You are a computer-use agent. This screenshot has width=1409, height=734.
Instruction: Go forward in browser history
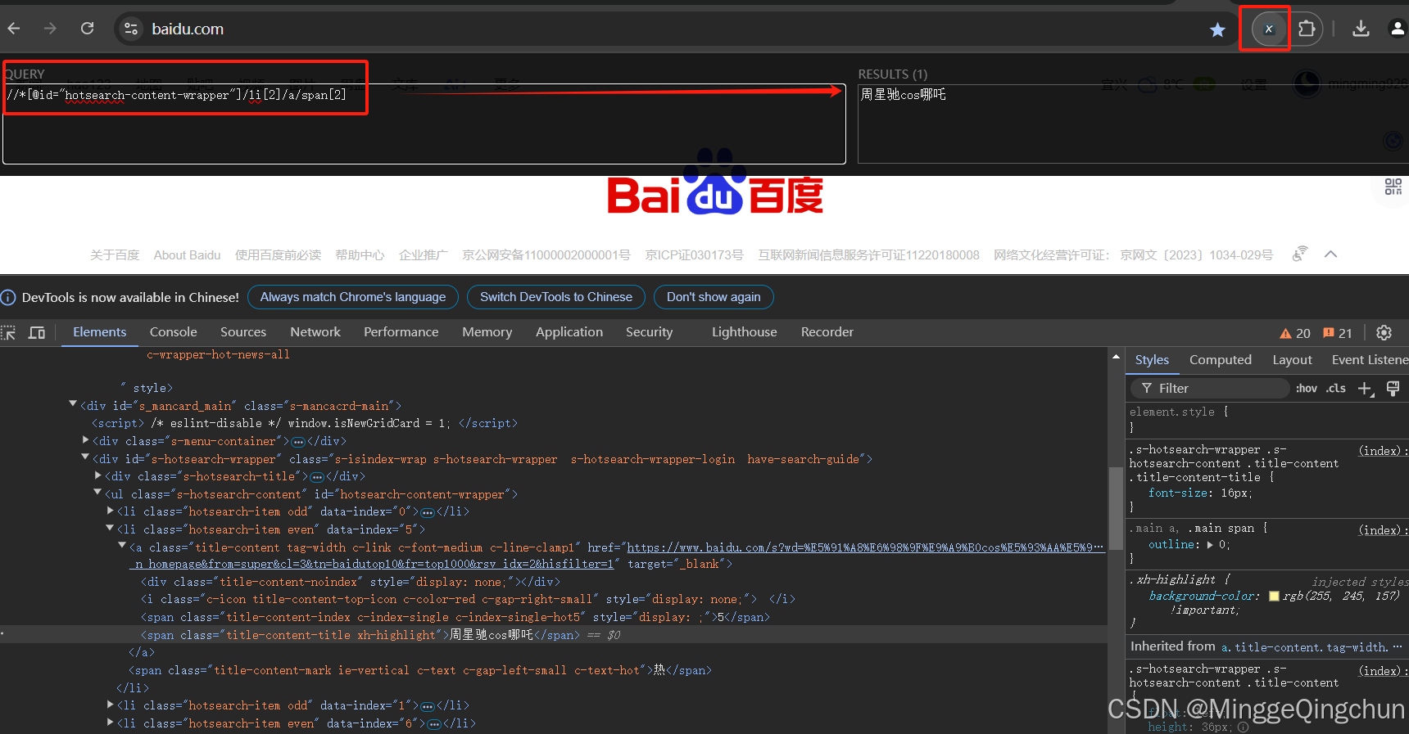[51, 29]
